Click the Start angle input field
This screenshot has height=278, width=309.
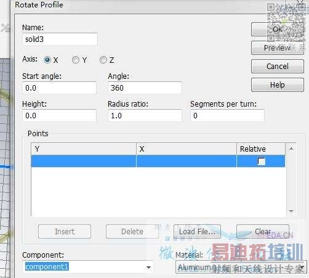(x=59, y=88)
